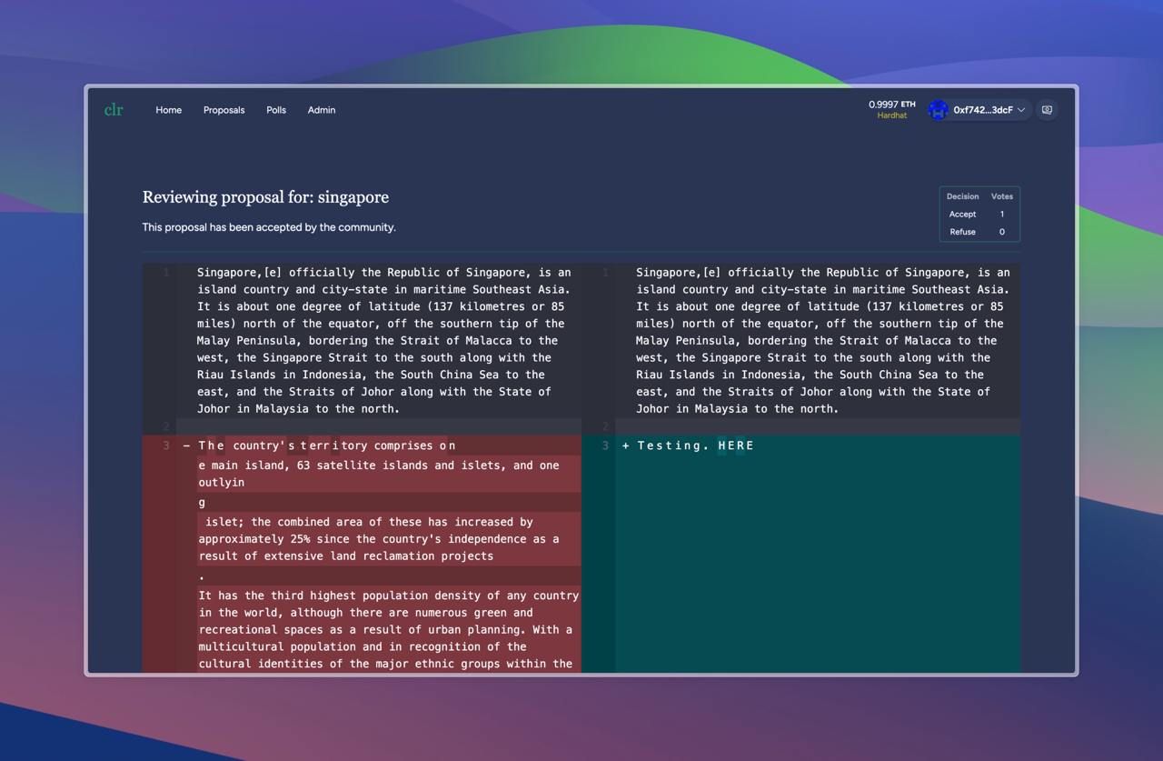Select the 'Reviewing proposal for: singapore' heading

point(265,197)
